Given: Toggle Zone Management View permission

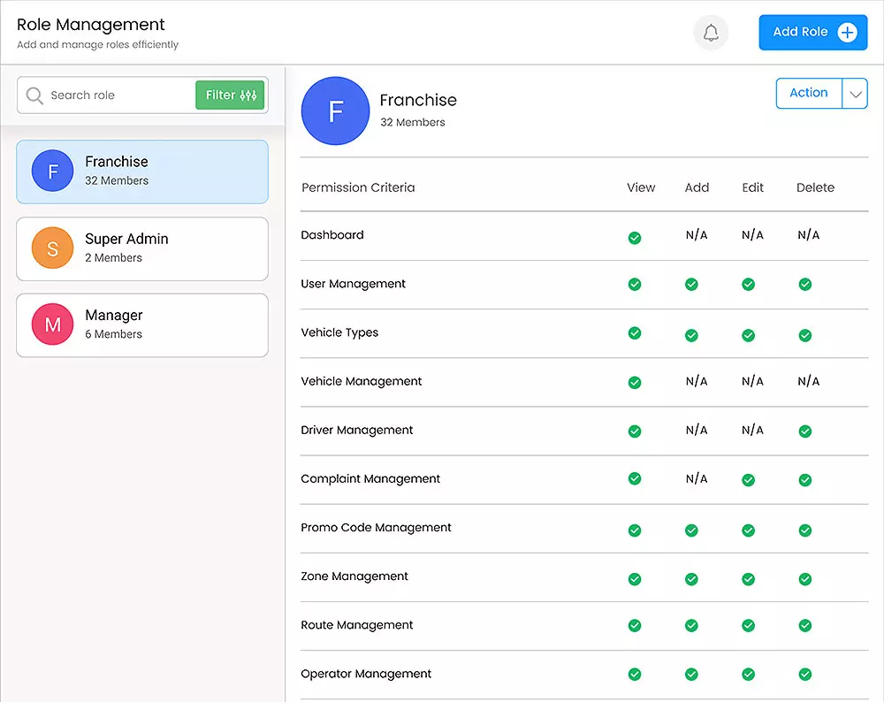Looking at the screenshot, I should point(635,579).
